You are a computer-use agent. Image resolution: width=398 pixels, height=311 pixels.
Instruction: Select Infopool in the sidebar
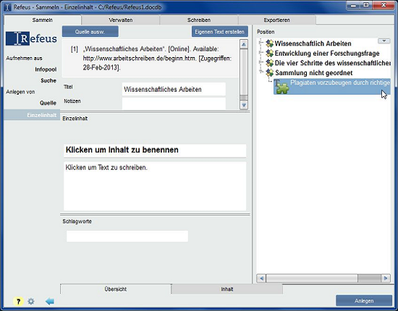[46, 69]
